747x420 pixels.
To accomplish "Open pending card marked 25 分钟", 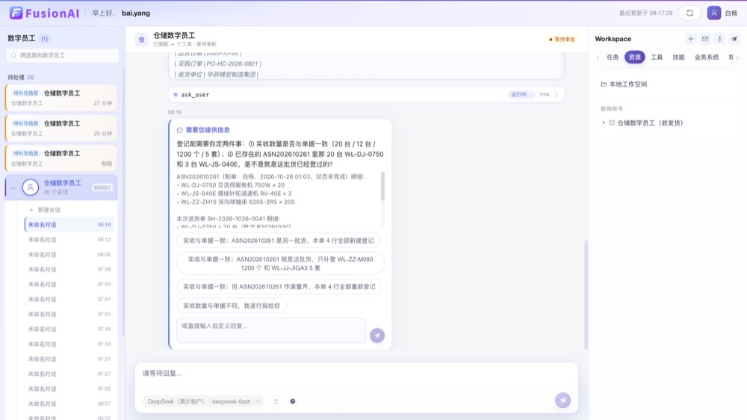I will 61,128.
